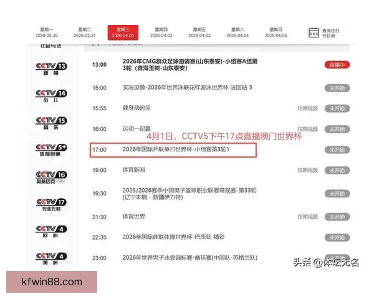The image size is (374, 299).
Task: Click the 21:30 time entry
Action: pyautogui.click(x=99, y=217)
